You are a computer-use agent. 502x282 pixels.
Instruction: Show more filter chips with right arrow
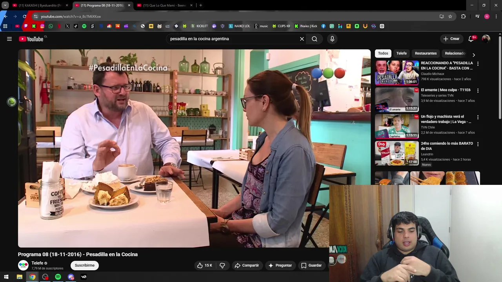[x=473, y=55]
